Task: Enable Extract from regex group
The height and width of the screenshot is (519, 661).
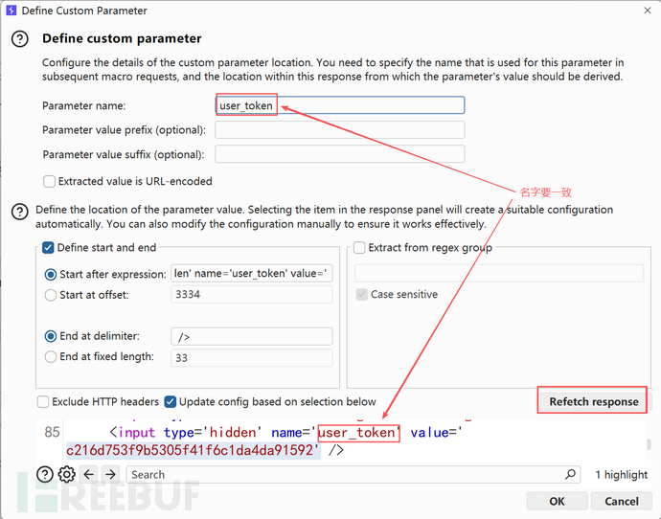Action: click(x=359, y=248)
